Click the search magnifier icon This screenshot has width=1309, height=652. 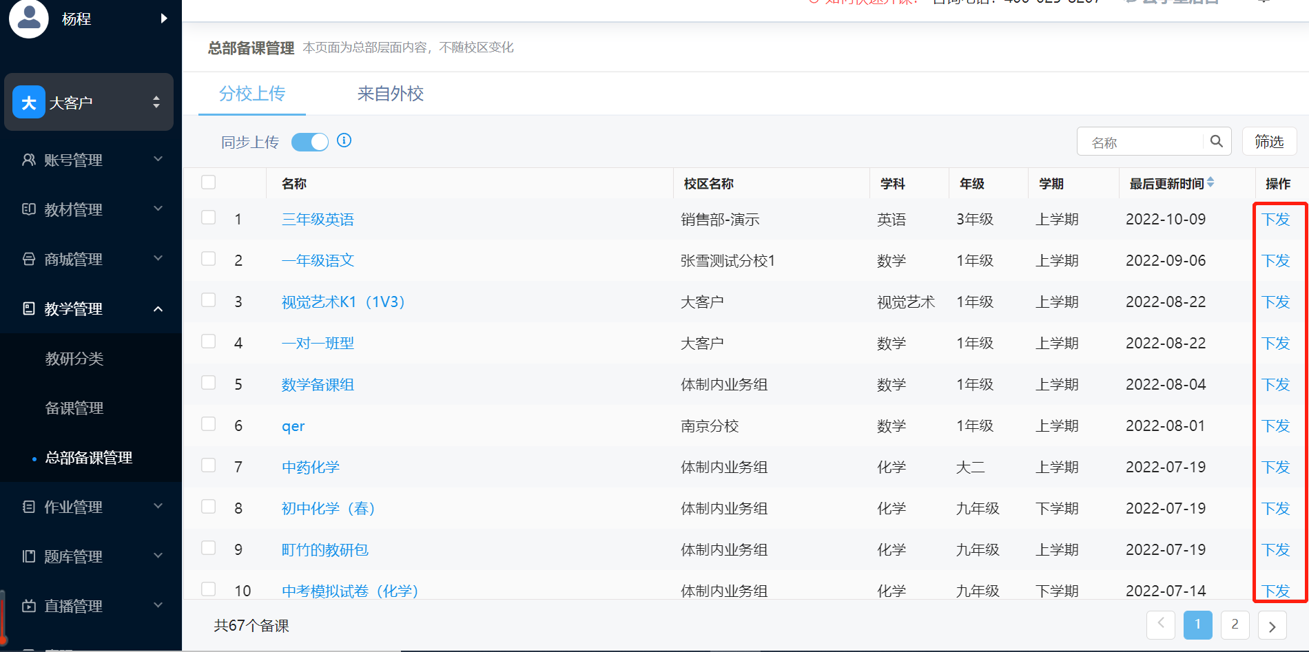(1217, 141)
